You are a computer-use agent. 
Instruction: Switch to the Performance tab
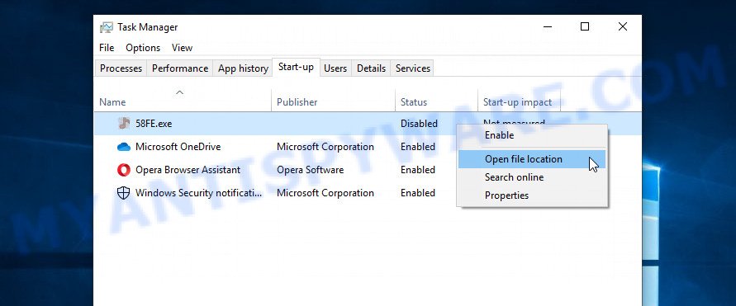tap(180, 68)
